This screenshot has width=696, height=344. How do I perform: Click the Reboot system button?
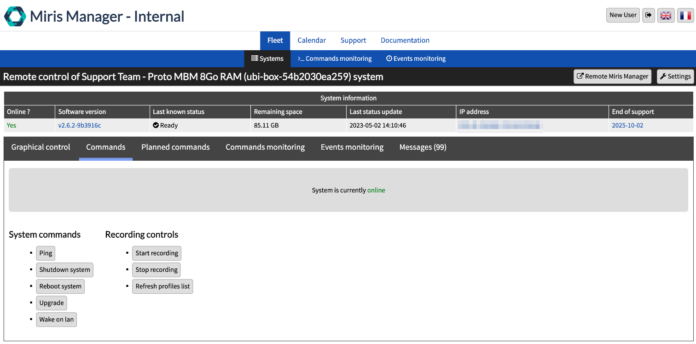tap(60, 286)
